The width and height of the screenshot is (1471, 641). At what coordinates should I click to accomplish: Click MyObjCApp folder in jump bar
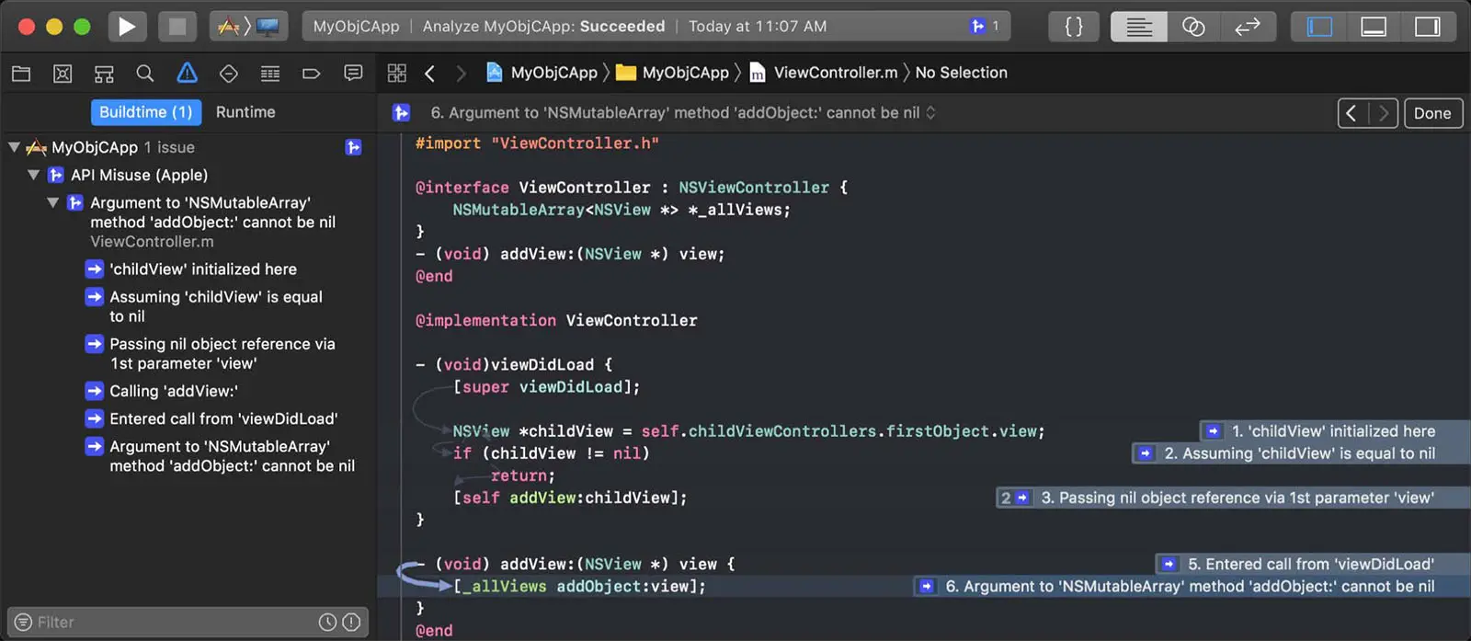click(672, 73)
